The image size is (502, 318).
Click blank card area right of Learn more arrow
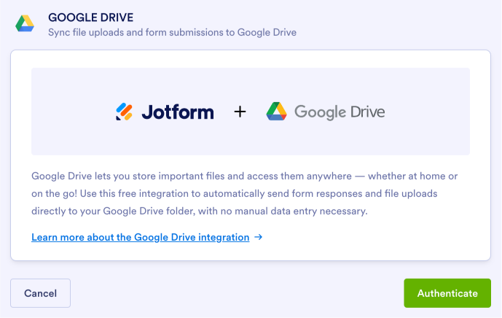coord(372,237)
